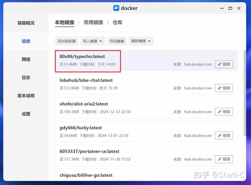251x185 pixels.
Task: Open the 设置 page from sidebar
Action: pos(25,114)
